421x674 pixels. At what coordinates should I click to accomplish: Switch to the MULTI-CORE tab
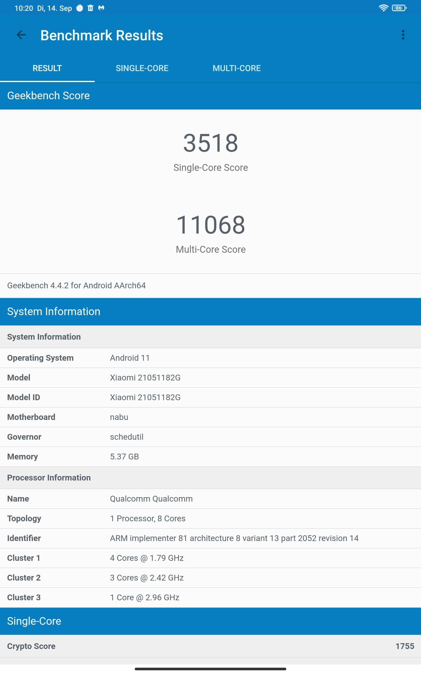coord(237,68)
